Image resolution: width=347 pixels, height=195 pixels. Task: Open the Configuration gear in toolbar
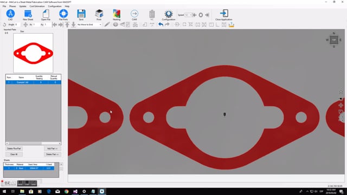pyautogui.click(x=169, y=15)
